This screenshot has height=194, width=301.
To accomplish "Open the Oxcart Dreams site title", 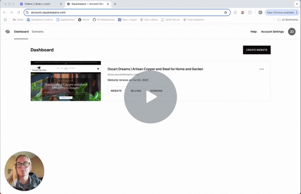I will coord(155,69).
